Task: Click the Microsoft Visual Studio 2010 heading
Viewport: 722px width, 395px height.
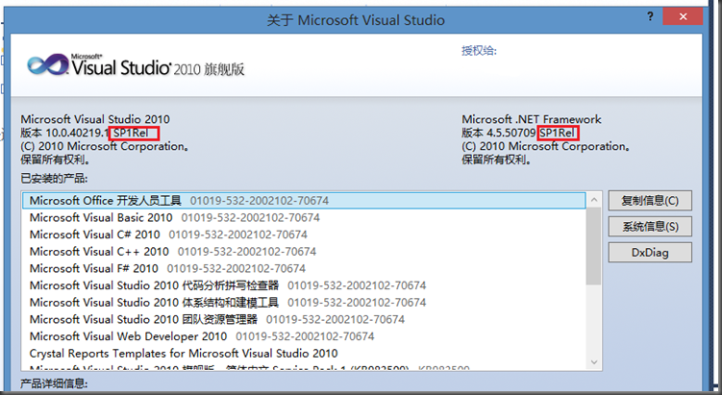Action: (95, 119)
